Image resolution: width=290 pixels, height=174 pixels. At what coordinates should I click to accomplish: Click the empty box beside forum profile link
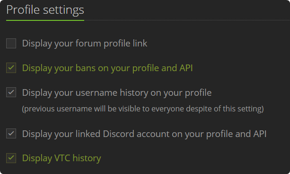click(11, 43)
